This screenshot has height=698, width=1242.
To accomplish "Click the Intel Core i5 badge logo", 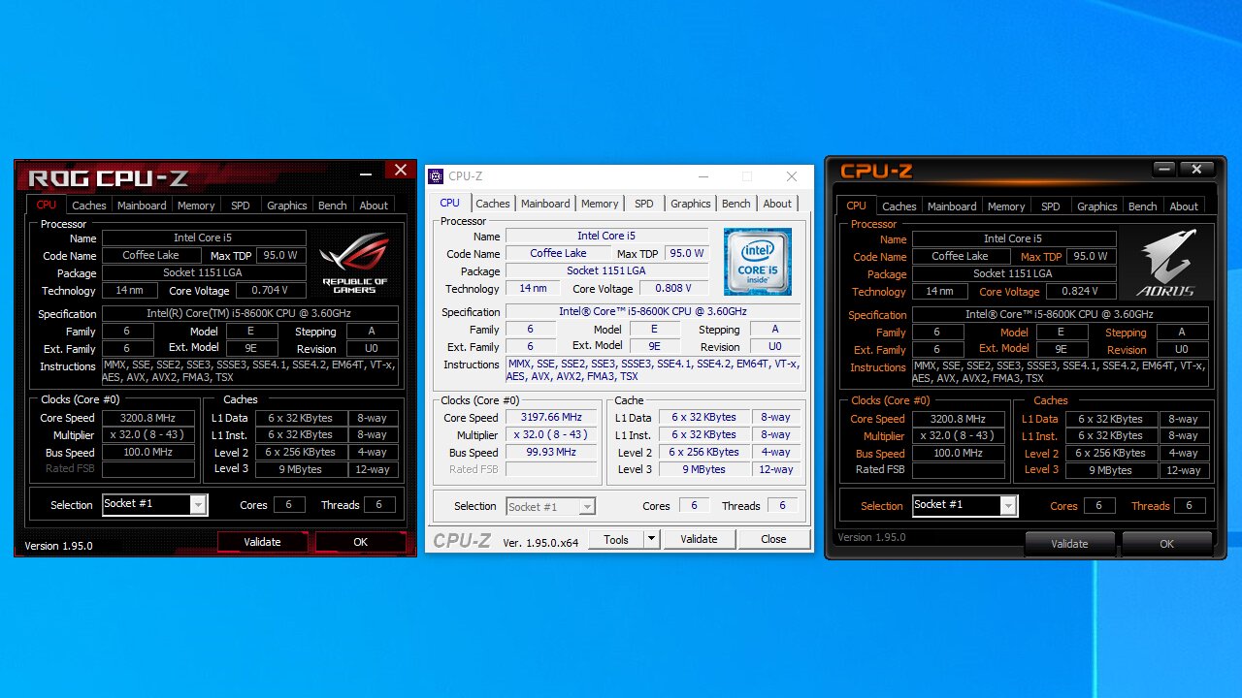I will pyautogui.click(x=758, y=262).
